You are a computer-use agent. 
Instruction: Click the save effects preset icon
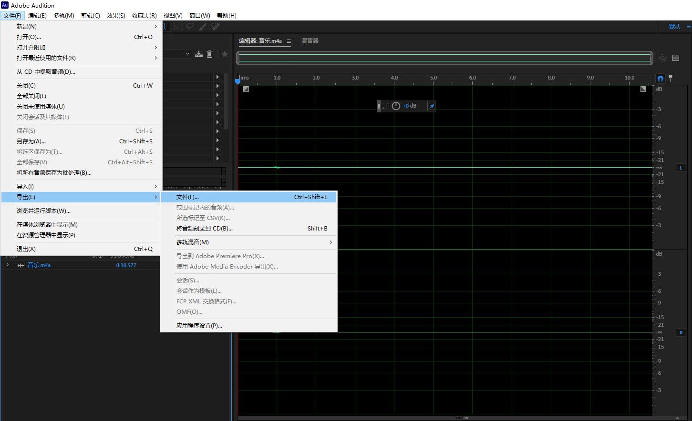tap(199, 54)
